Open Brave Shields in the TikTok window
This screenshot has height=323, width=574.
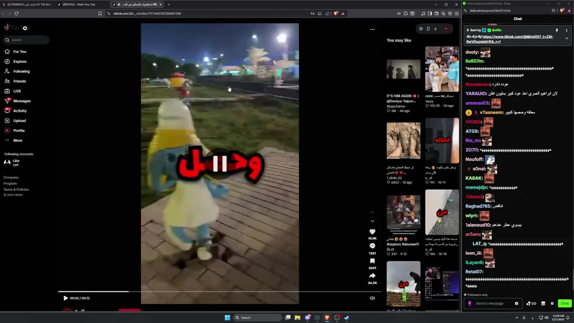(335, 13)
